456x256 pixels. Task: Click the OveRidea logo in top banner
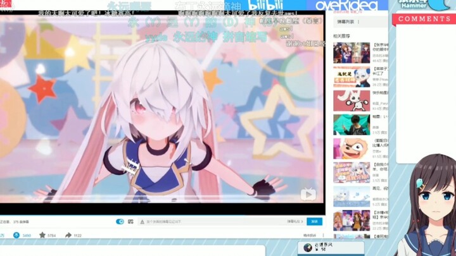click(346, 5)
